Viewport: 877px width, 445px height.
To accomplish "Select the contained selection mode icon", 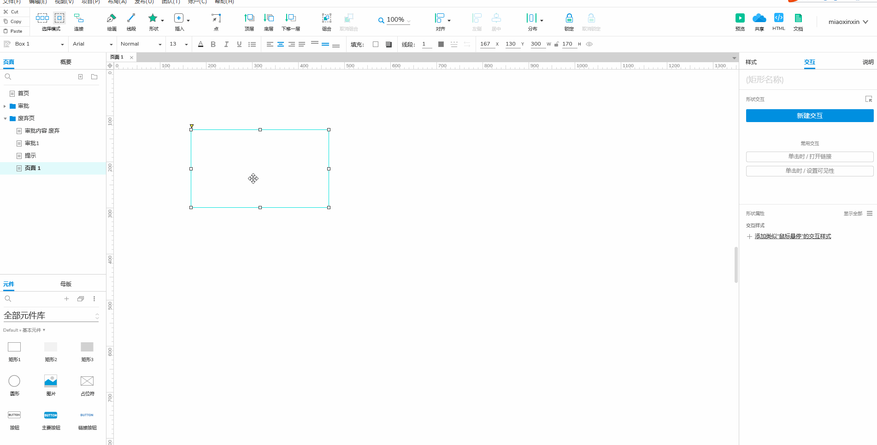I will pyautogui.click(x=59, y=18).
